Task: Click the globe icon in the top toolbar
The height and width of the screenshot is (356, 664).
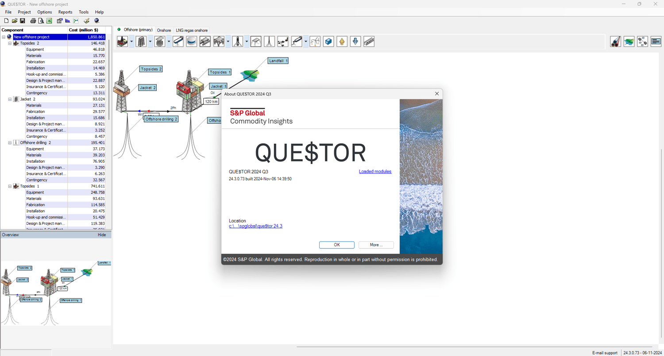Action: coord(97,21)
